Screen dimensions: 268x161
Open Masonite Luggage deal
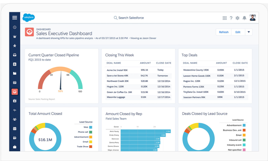click(x=116, y=97)
